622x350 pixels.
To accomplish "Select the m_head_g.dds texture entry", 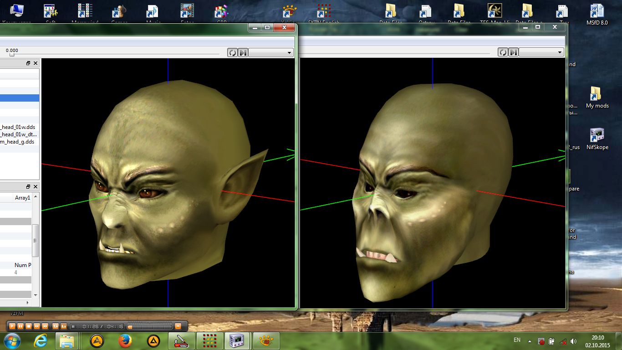I will click(x=17, y=142).
